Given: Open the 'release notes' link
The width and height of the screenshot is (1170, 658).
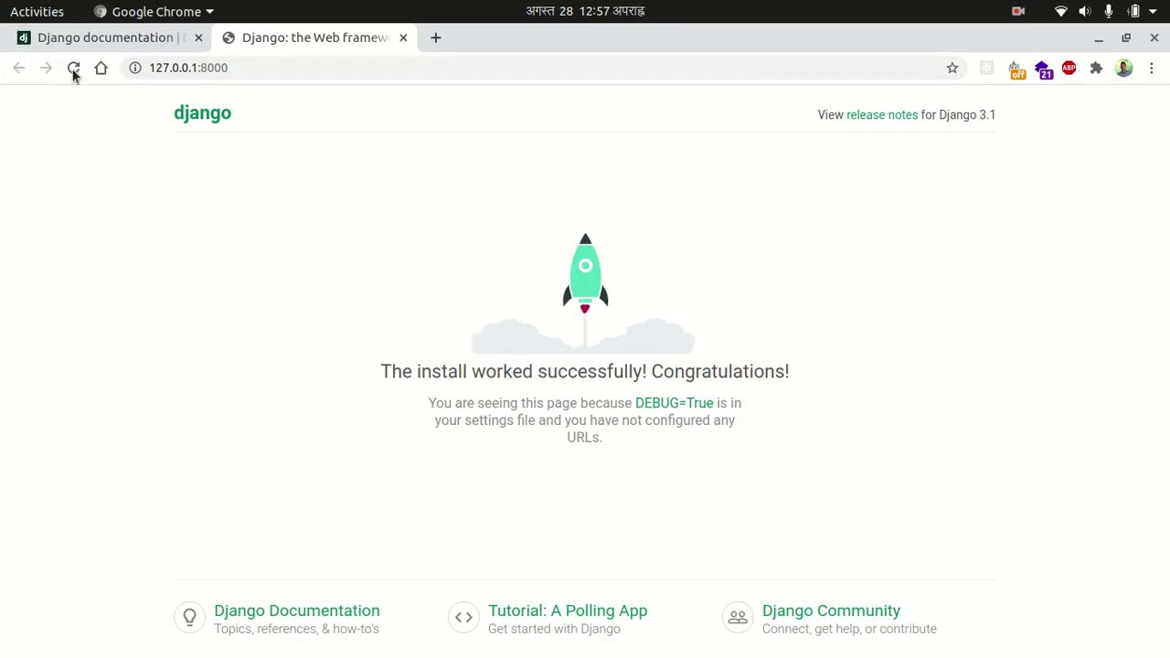Looking at the screenshot, I should (882, 115).
